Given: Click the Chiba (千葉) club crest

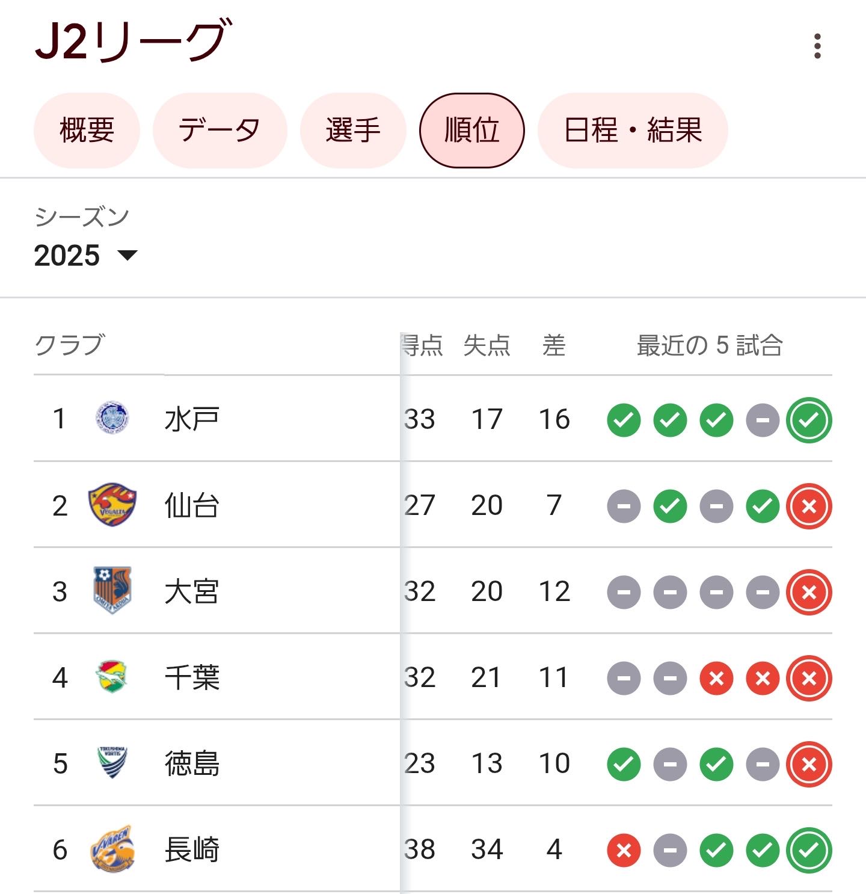Looking at the screenshot, I should coord(112,676).
